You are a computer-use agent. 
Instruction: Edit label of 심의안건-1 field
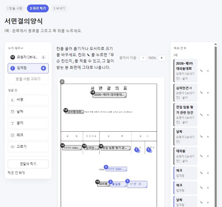(x=201, y=93)
